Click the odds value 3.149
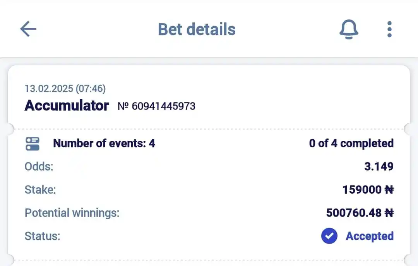Viewport: 418px width, 266px height. point(379,167)
